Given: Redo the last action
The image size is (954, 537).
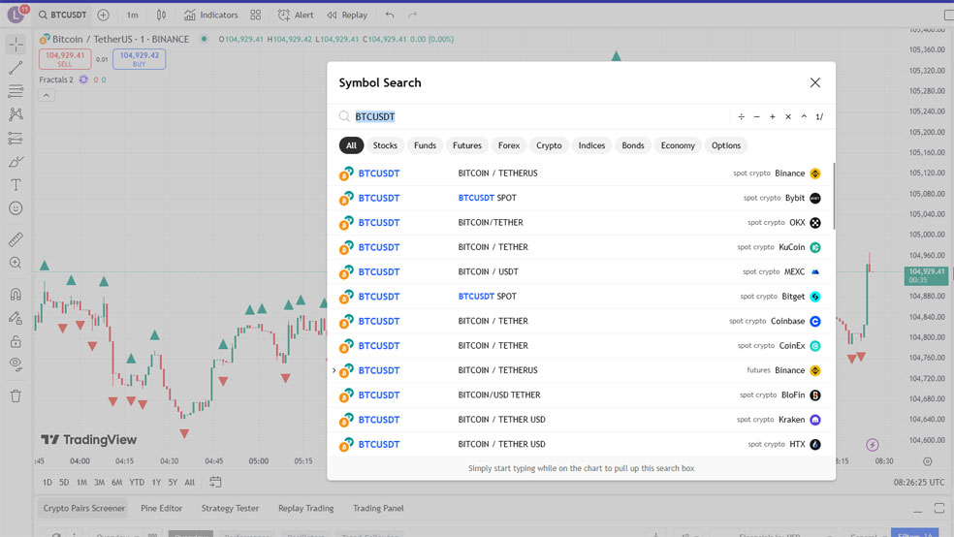Looking at the screenshot, I should (x=412, y=15).
